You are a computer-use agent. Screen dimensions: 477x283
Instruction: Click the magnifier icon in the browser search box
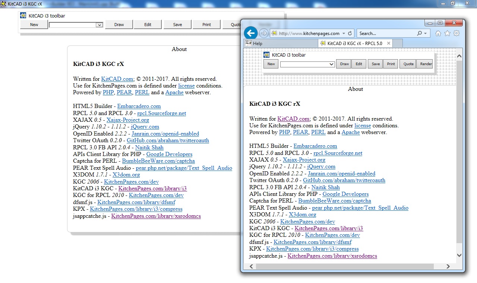[419, 34]
